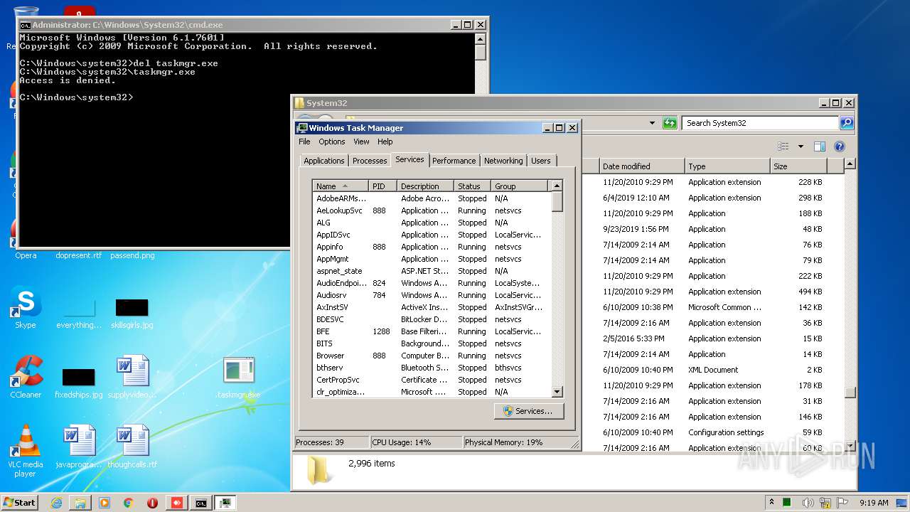Open Explorer help icon
Image resolution: width=910 pixels, height=512 pixels.
pos(839,146)
